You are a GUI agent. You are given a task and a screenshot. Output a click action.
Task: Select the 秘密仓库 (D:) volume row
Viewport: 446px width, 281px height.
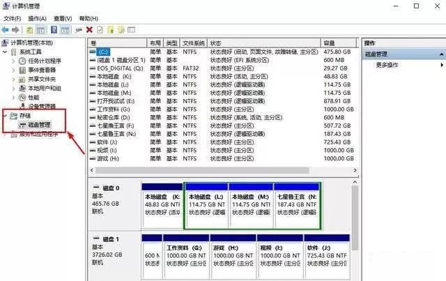(222, 118)
